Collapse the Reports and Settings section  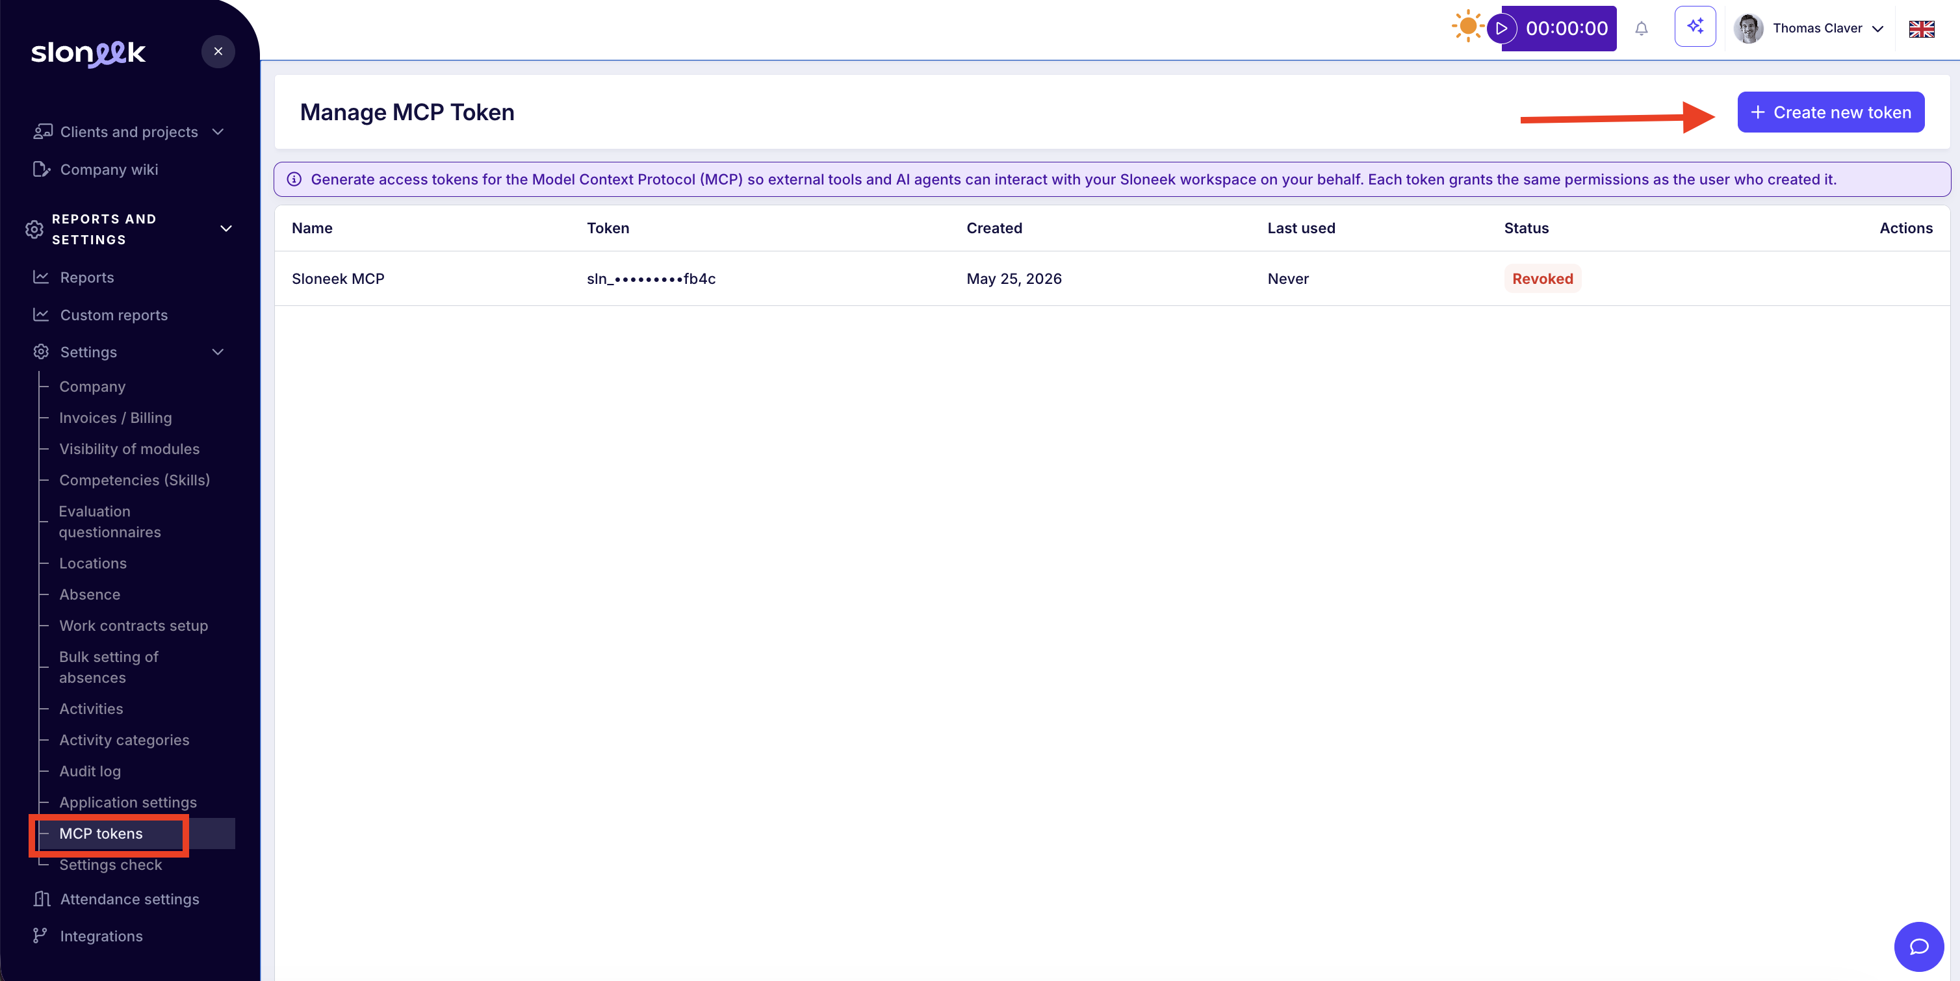(226, 229)
